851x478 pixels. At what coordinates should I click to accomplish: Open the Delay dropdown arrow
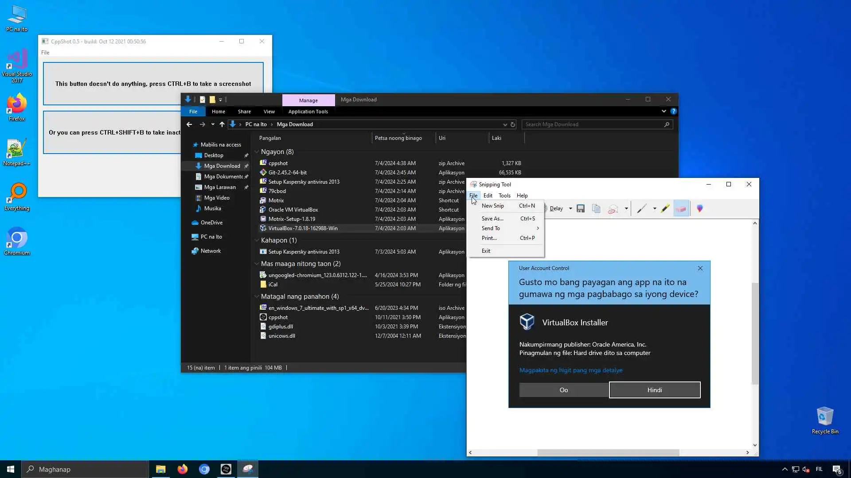570,208
